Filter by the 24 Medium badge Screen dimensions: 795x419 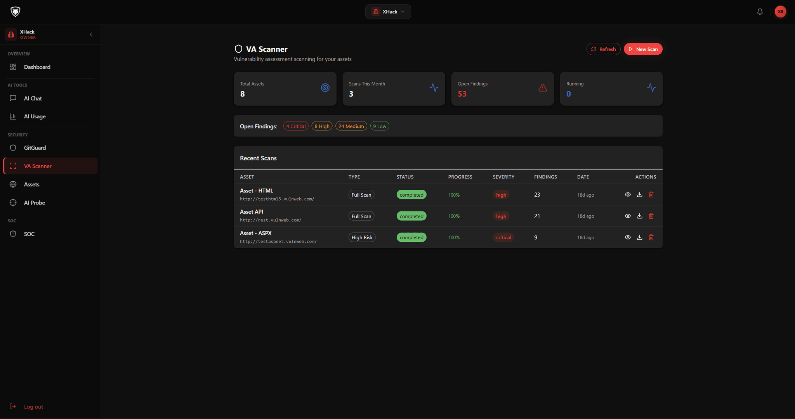351,126
